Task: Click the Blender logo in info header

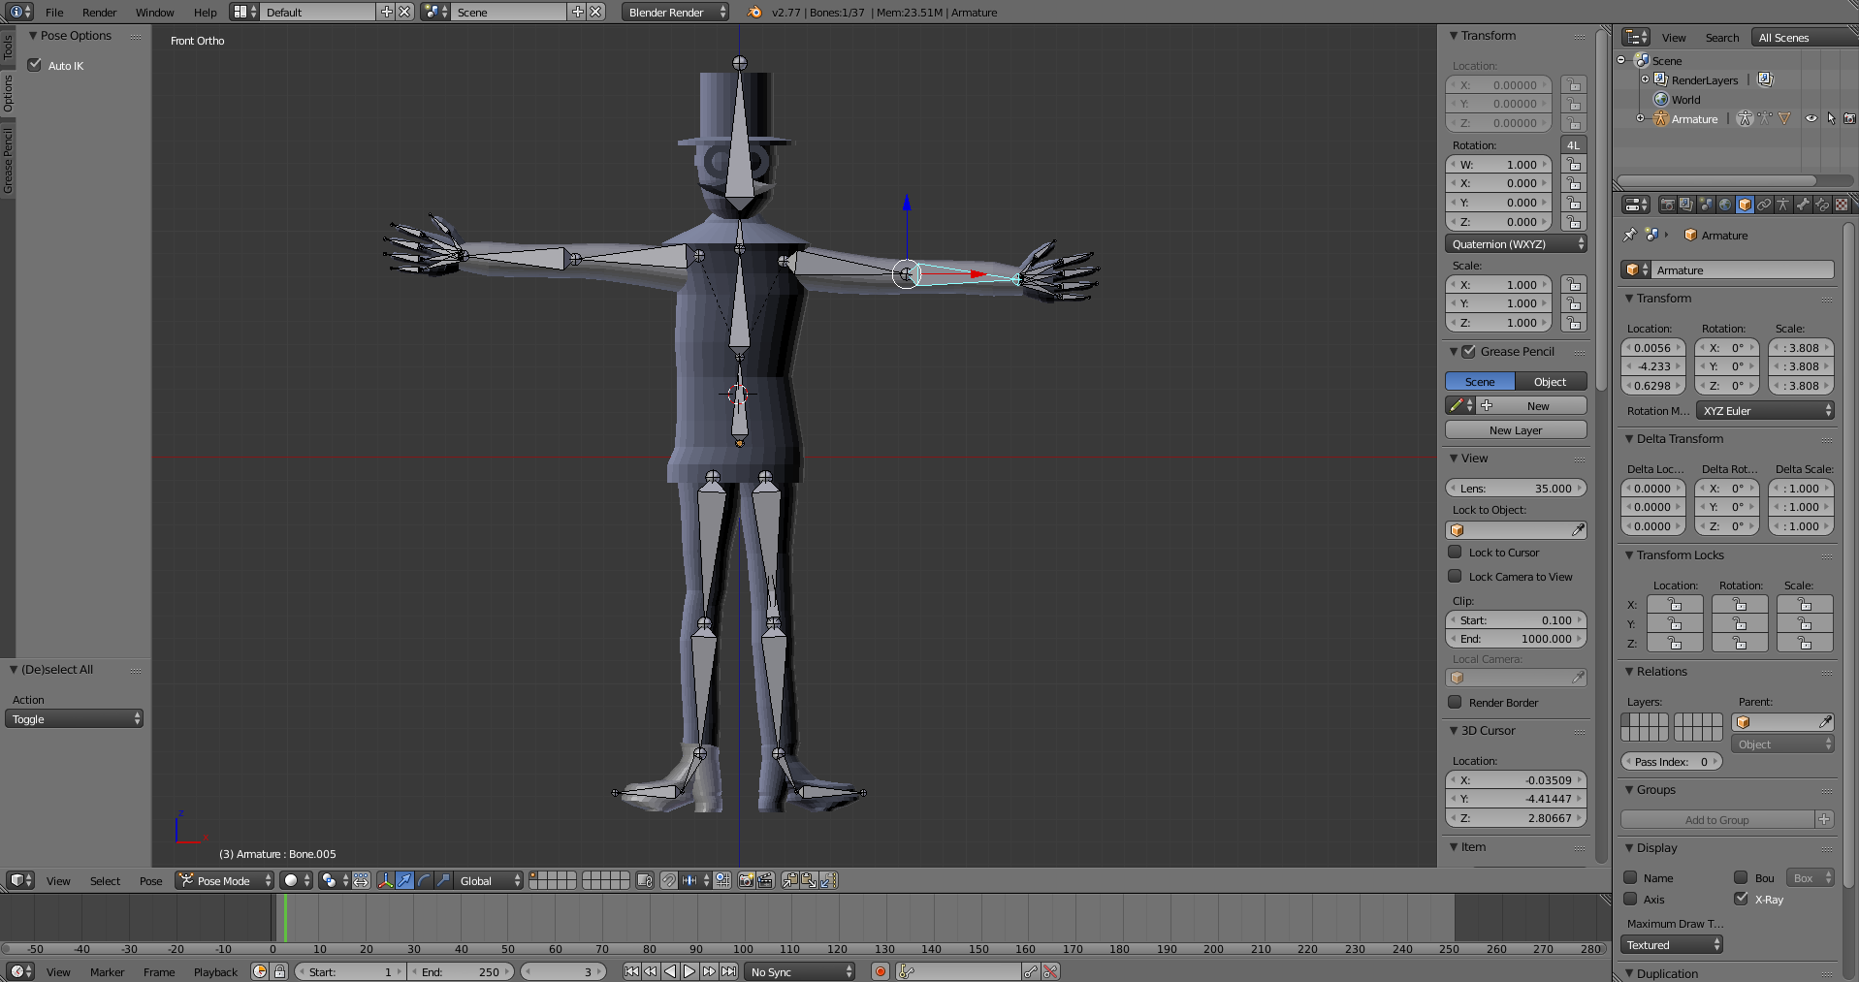Action: pos(754,12)
